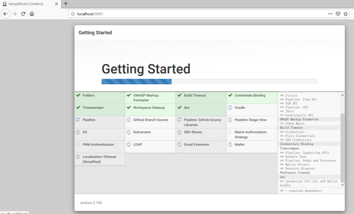Click the spinner beside Email Extension
354x214 pixels.
point(179,145)
